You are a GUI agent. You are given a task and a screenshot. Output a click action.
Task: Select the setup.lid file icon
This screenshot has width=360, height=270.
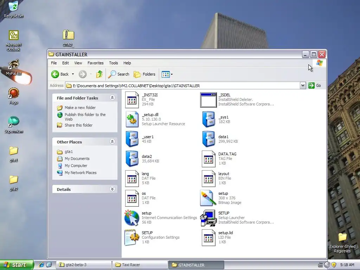tap(208, 238)
